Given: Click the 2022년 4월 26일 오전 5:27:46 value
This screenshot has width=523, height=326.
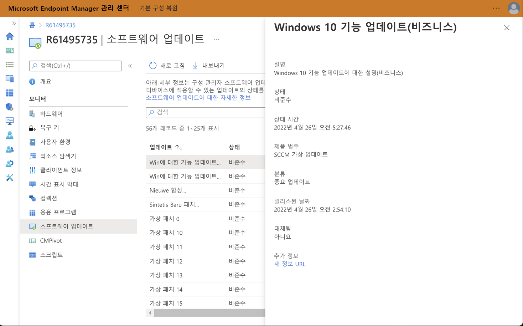Looking at the screenshot, I should point(312,128).
